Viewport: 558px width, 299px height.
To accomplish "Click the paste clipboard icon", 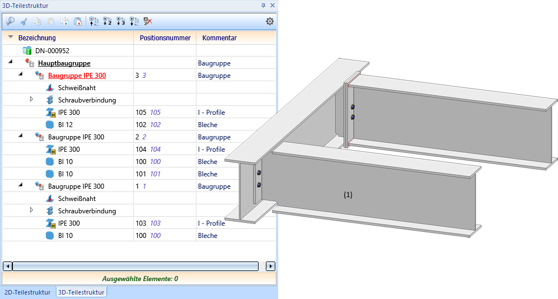I will 51,21.
